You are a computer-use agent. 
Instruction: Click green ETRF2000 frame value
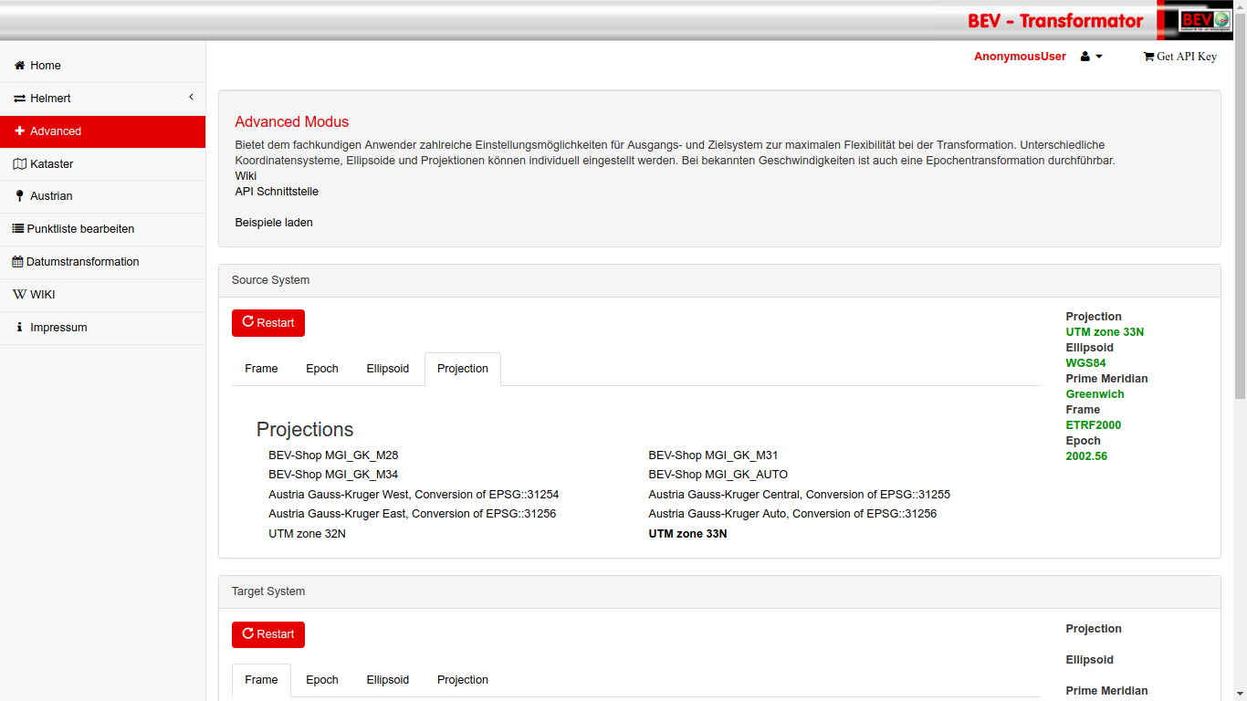point(1093,425)
